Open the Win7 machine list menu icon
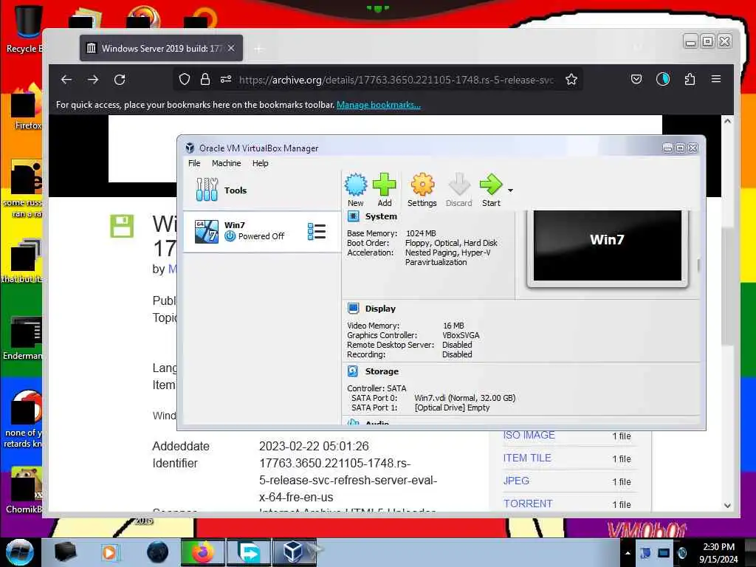 tap(316, 231)
